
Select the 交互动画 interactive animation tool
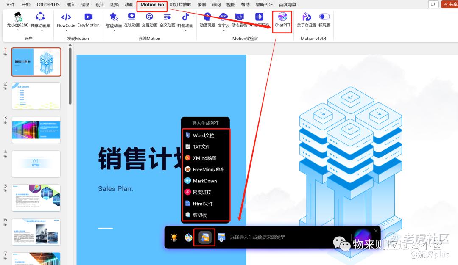(x=150, y=19)
